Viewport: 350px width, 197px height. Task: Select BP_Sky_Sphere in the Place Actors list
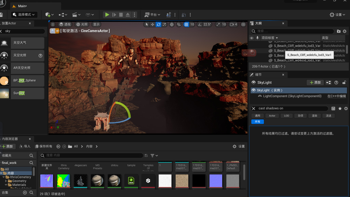[x=22, y=80]
